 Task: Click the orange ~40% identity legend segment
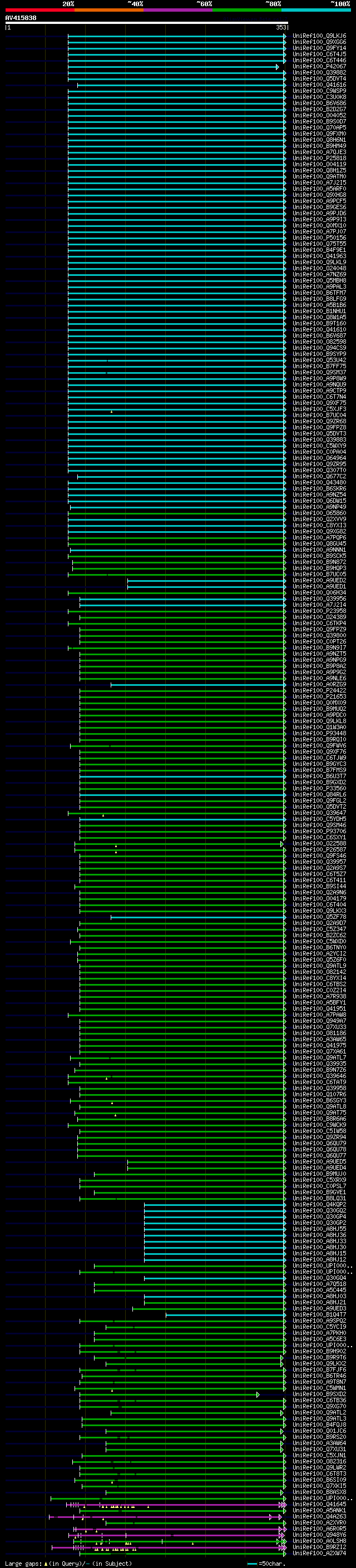(109, 10)
